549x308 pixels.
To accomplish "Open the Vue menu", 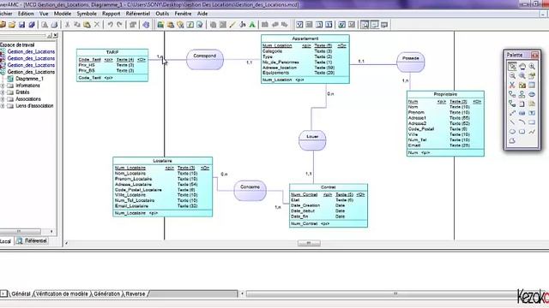I will 44,14.
